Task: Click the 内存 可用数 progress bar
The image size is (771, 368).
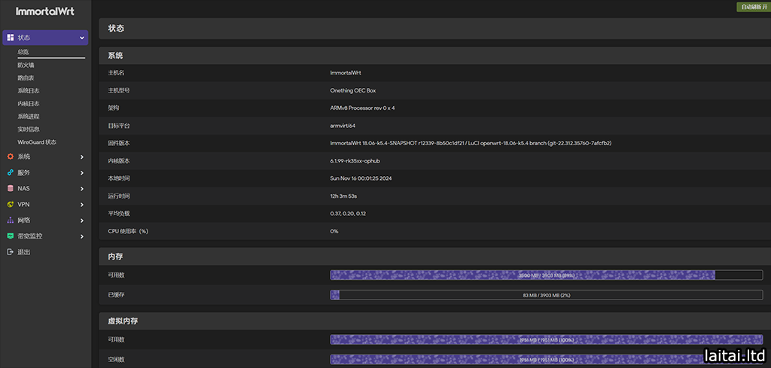Action: tap(546, 275)
